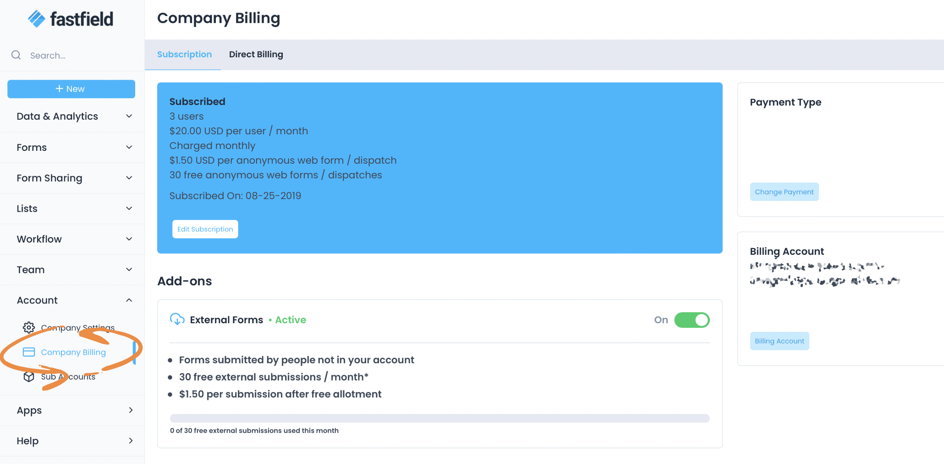Disable the External Forms add-on toggle
Viewport: 944px width, 464px height.
692,320
